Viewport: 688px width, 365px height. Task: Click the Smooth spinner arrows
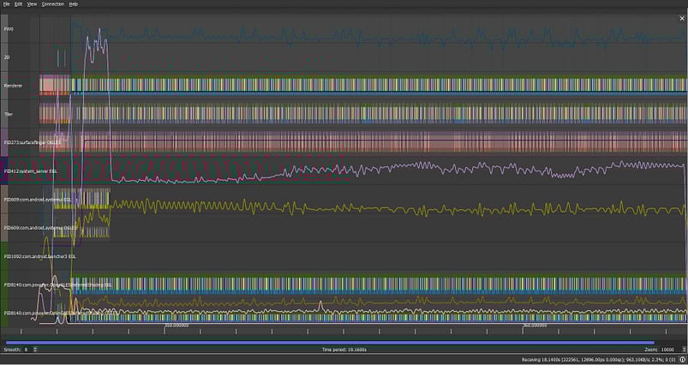[35, 350]
